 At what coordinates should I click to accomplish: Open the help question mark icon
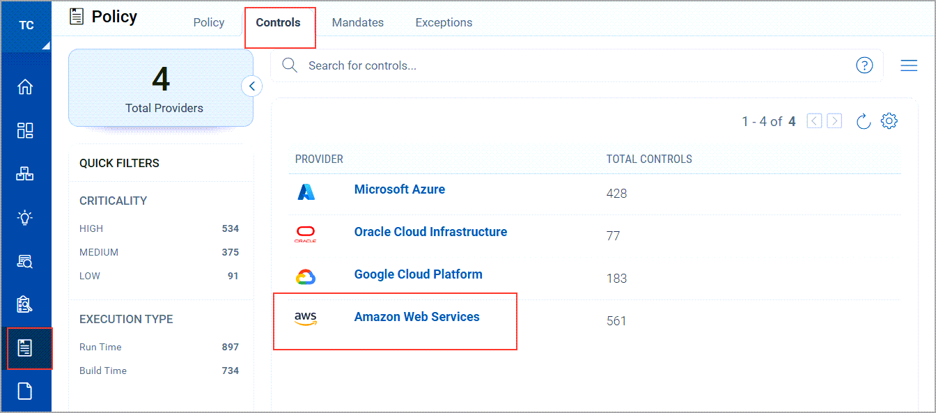point(864,65)
